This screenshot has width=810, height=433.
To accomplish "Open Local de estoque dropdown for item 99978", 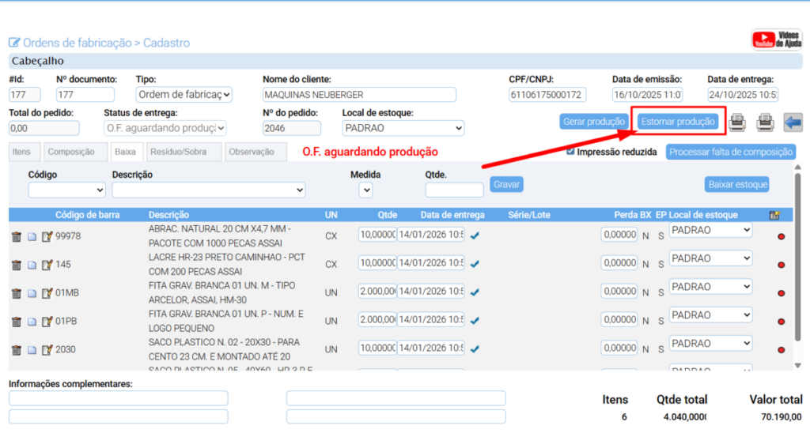I will click(711, 230).
